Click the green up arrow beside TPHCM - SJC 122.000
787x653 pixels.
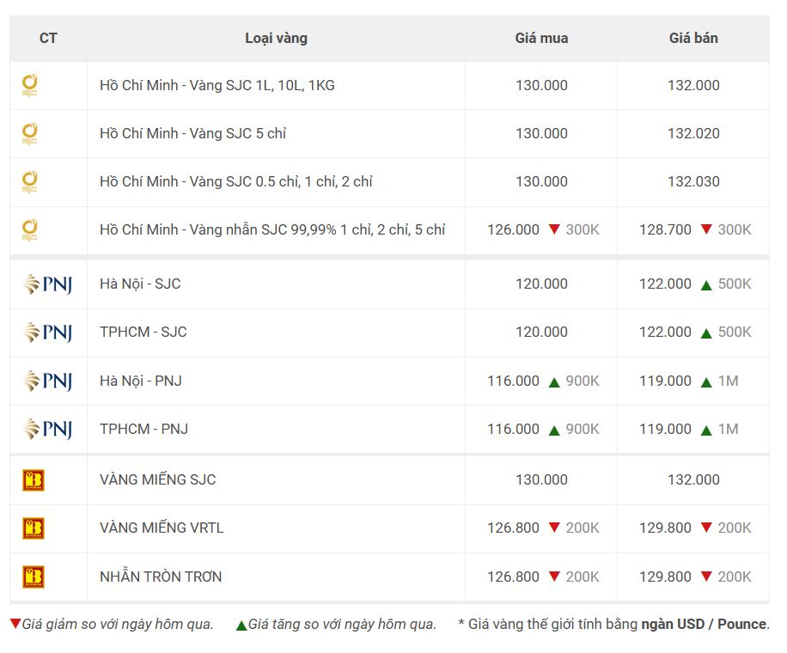click(x=706, y=333)
